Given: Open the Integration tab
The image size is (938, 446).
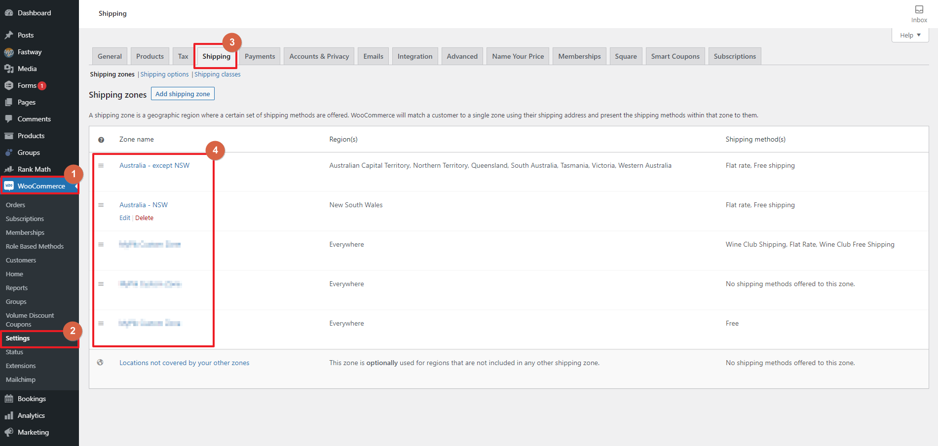Looking at the screenshot, I should 415,56.
